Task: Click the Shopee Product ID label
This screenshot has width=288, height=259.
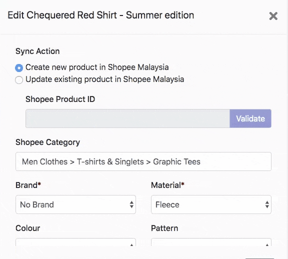Action: click(60, 99)
